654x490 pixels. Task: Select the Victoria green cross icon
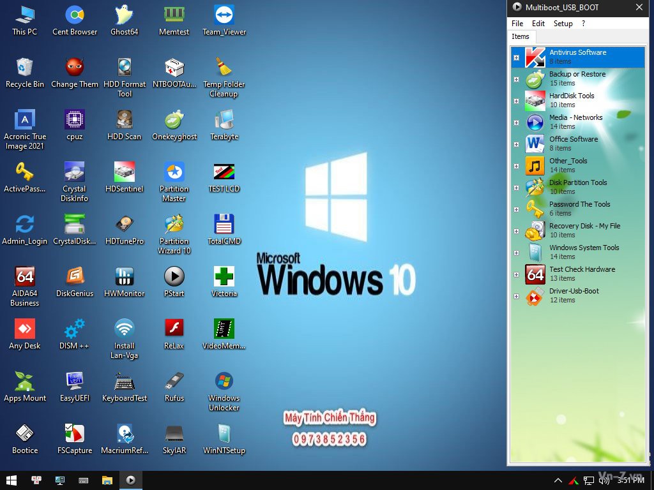pos(224,281)
